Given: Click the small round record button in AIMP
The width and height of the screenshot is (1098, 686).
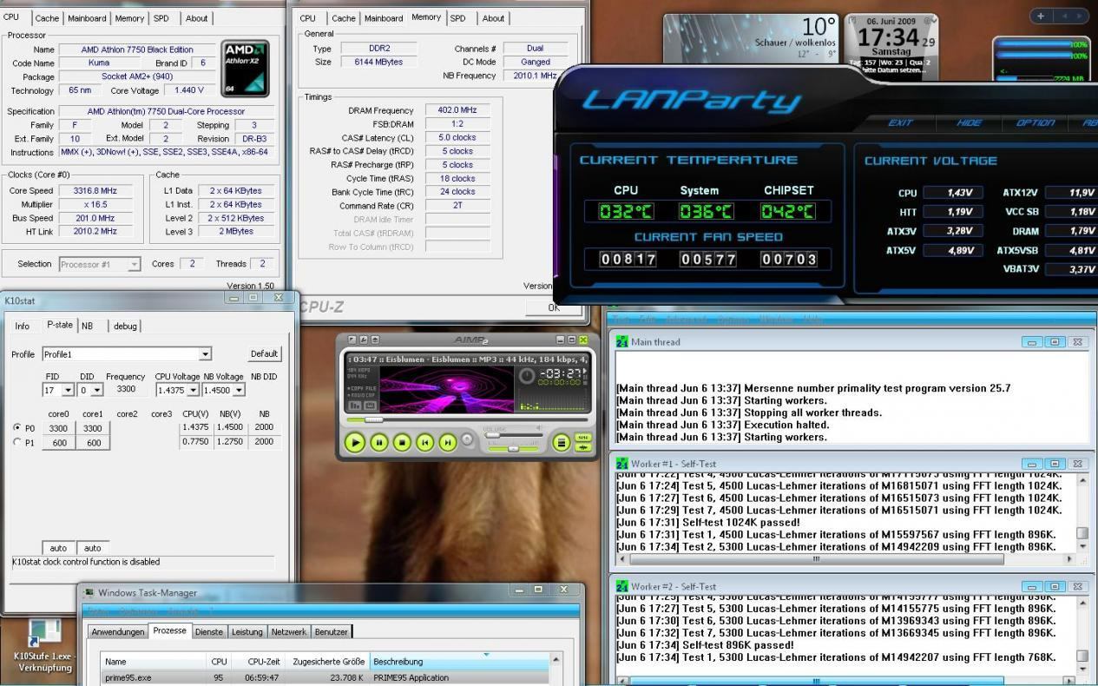Looking at the screenshot, I should pos(467,439).
